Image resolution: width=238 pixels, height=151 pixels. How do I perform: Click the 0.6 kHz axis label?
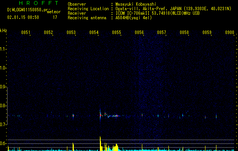click(3, 143)
